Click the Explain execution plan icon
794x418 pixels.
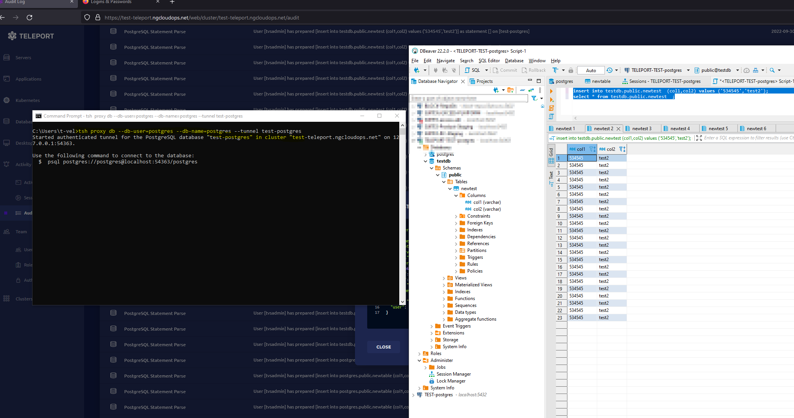click(551, 116)
